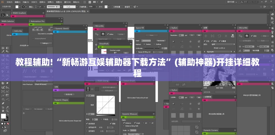Image resolution: width=275 pixels, height=135 pixels.
Task: Click the stroke color swatch in toolbox
Action: tap(6, 119)
